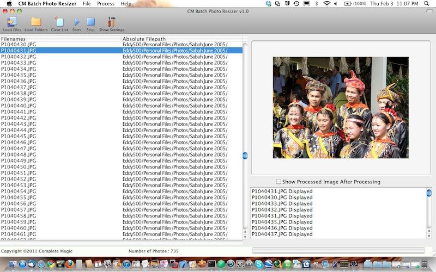Image resolution: width=436 pixels, height=272 pixels.
Task: Click the file list scroll up arrow
Action: tap(245, 231)
